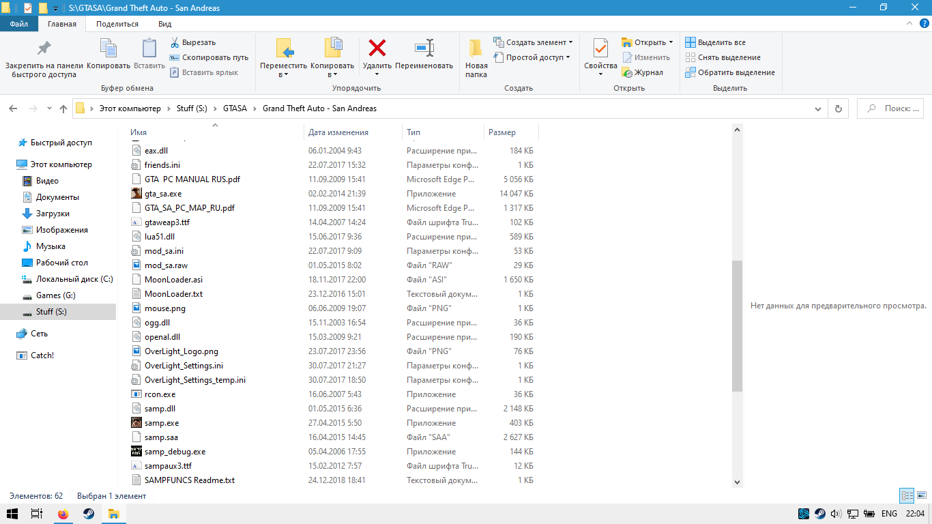Screen dimensions: 932x524
Task: Open the Windows Start menu
Action: [x=12, y=514]
